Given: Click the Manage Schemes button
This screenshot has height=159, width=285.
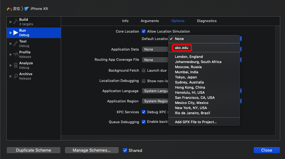Looking at the screenshot, I should pyautogui.click(x=91, y=150).
